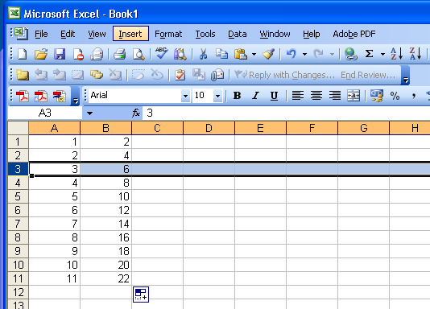Open the Name Box dropdown arrow

pos(89,113)
